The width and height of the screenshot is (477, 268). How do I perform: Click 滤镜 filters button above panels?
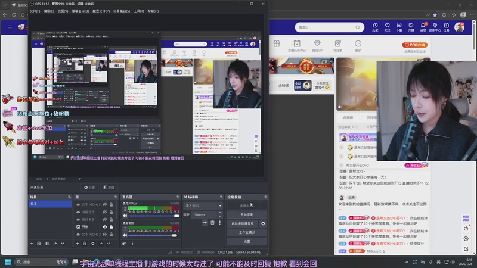pos(109,187)
